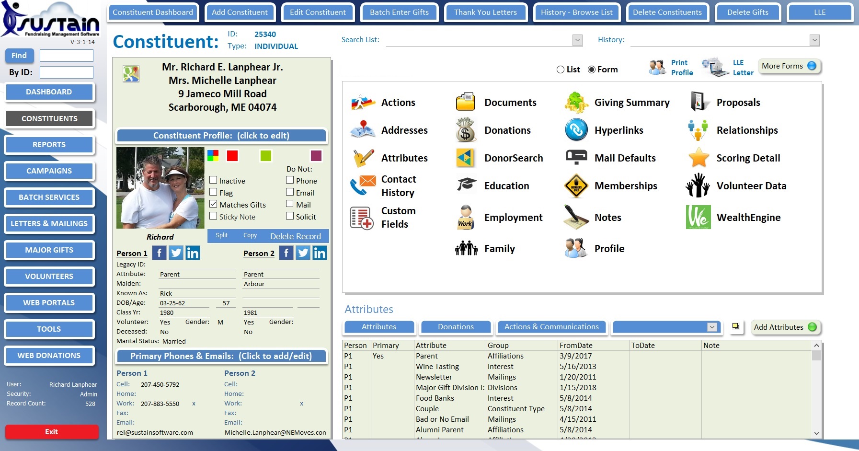Open the Donations money bag icon
The image size is (859, 451).
point(465,130)
